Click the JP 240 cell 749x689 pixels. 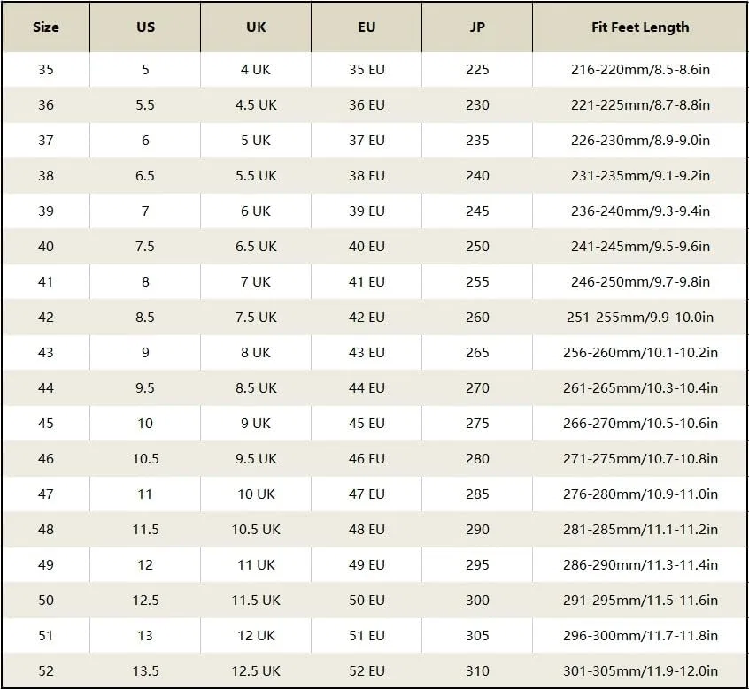click(x=477, y=176)
